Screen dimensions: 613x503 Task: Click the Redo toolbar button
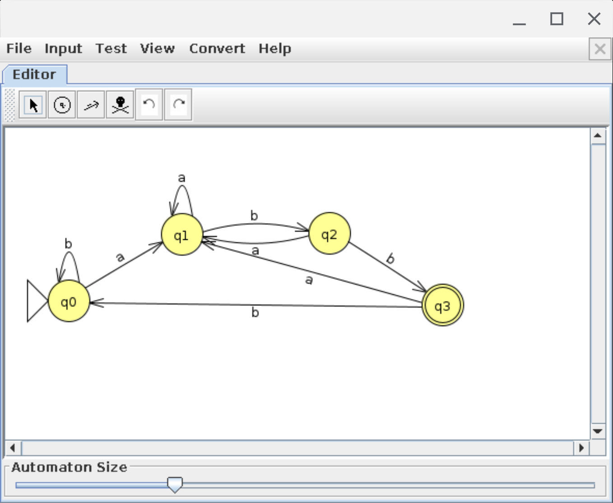178,105
